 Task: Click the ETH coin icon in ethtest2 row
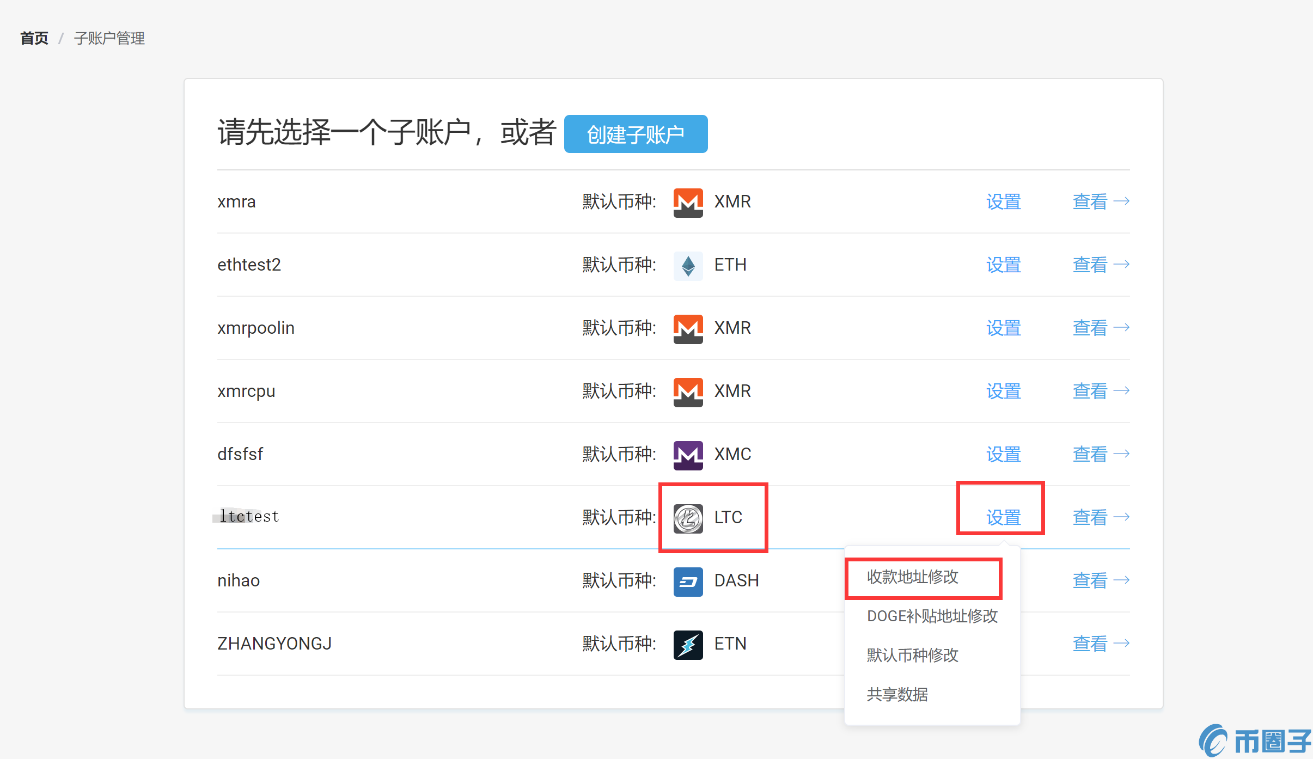tap(688, 266)
